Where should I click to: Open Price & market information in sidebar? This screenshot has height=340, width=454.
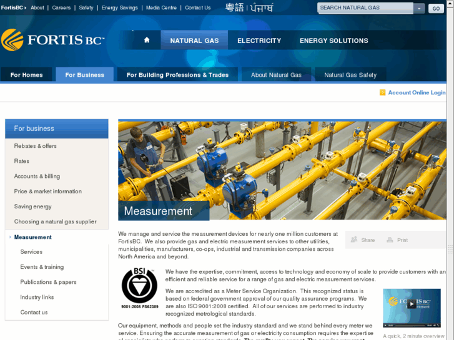[x=48, y=192]
